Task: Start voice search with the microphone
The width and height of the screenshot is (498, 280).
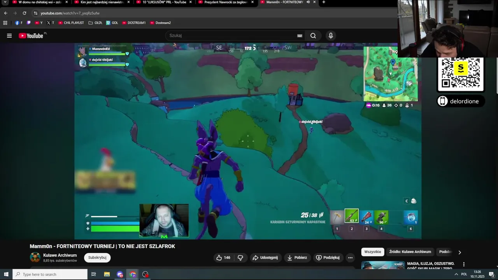Action: (x=331, y=36)
